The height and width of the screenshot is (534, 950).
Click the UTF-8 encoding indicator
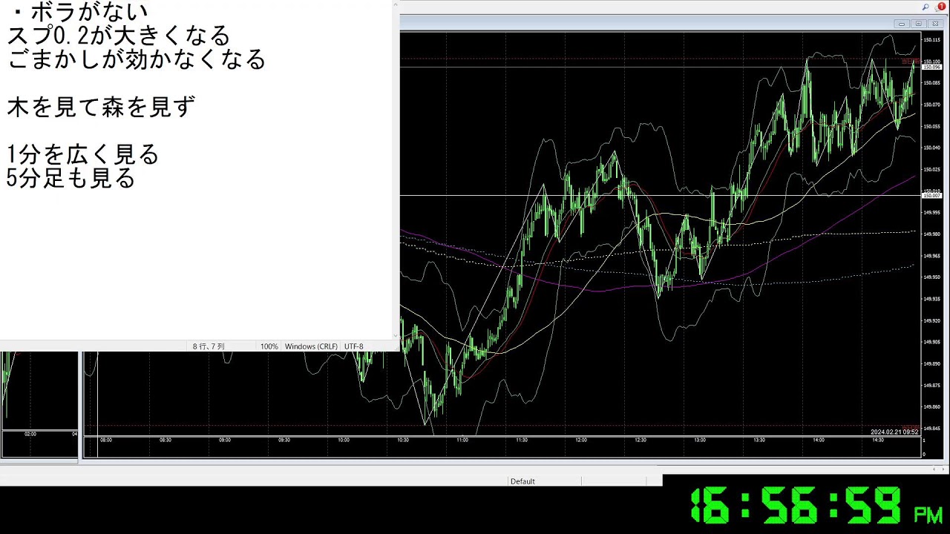pos(354,346)
